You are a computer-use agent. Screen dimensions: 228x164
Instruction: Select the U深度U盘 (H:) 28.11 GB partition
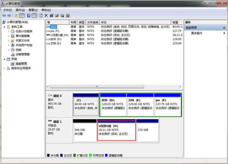[x=116, y=130]
